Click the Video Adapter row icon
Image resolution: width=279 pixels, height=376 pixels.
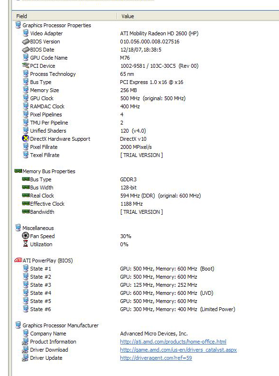[26, 33]
